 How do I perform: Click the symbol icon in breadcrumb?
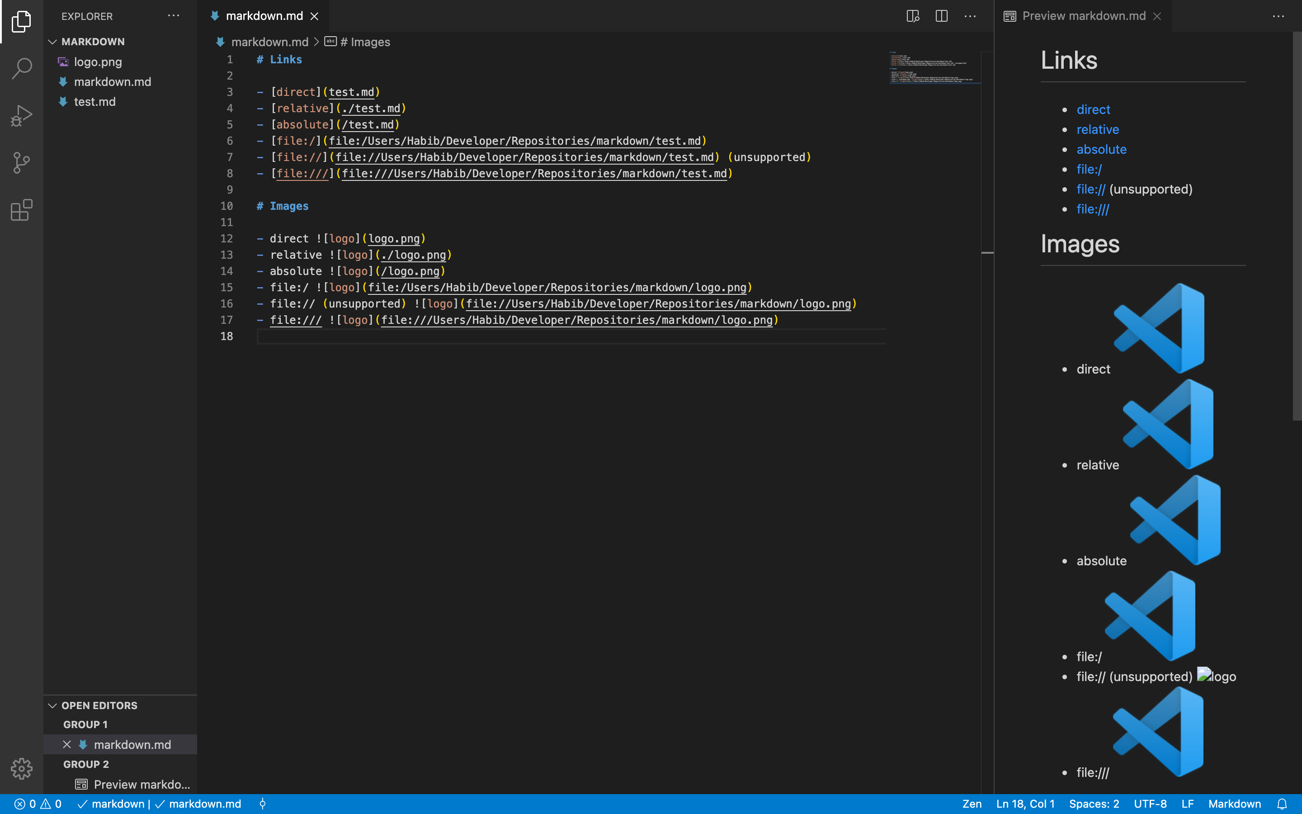(x=330, y=42)
